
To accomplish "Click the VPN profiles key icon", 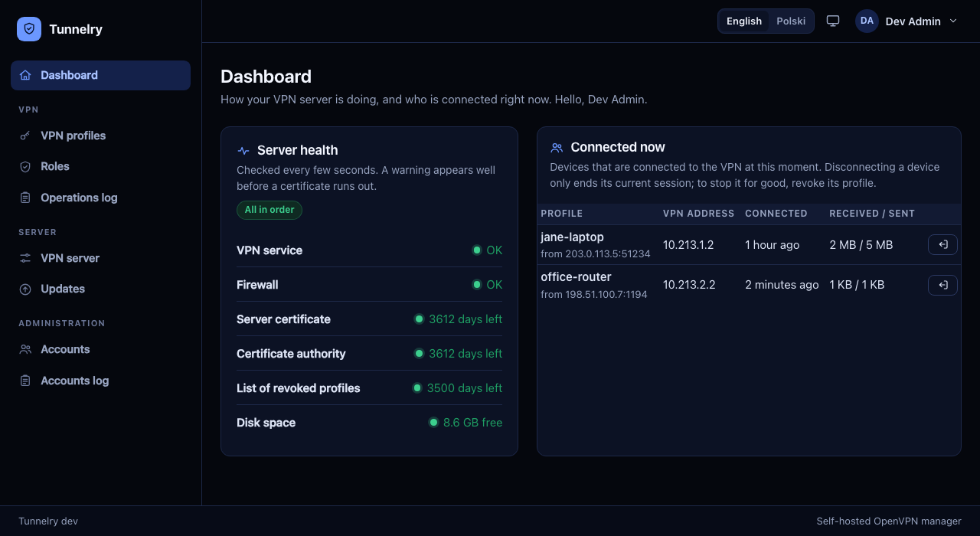I will [x=25, y=136].
